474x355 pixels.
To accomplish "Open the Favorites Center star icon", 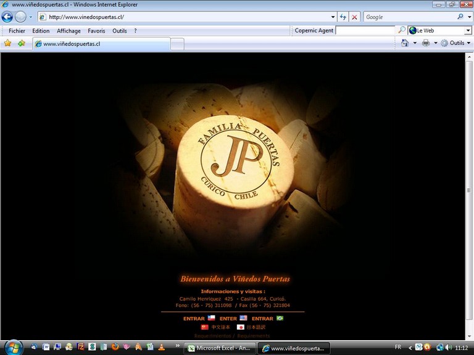I will pyautogui.click(x=7, y=43).
